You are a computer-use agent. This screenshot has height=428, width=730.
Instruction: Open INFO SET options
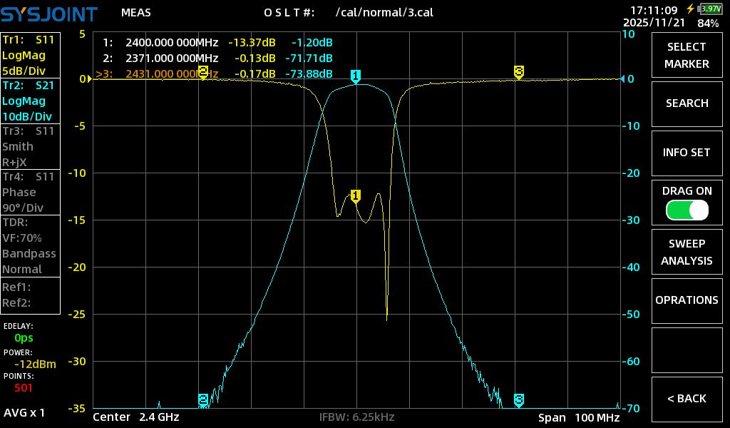pos(687,153)
